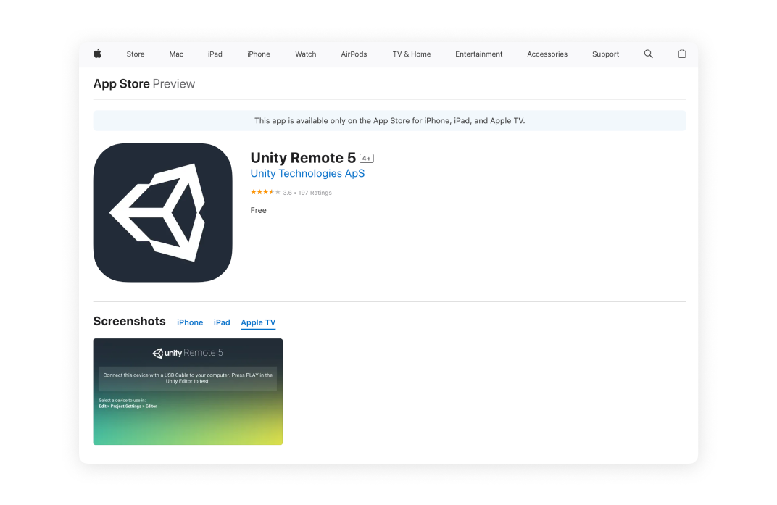Switch to iPad screenshots tab
This screenshot has width=777, height=505.
point(222,322)
